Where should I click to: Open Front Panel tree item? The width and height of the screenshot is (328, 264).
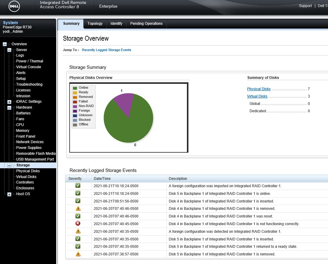coord(26,136)
